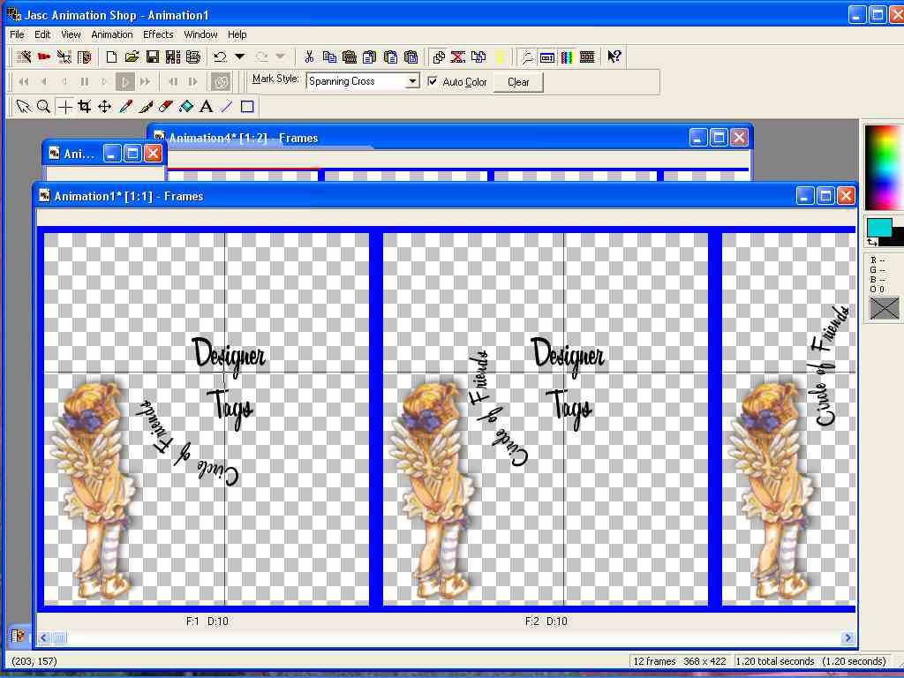Click the Undo arrow icon
This screenshot has width=904, height=678.
coord(220,56)
